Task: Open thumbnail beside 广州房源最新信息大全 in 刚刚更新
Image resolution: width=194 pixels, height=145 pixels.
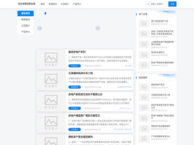Action: point(144,139)
